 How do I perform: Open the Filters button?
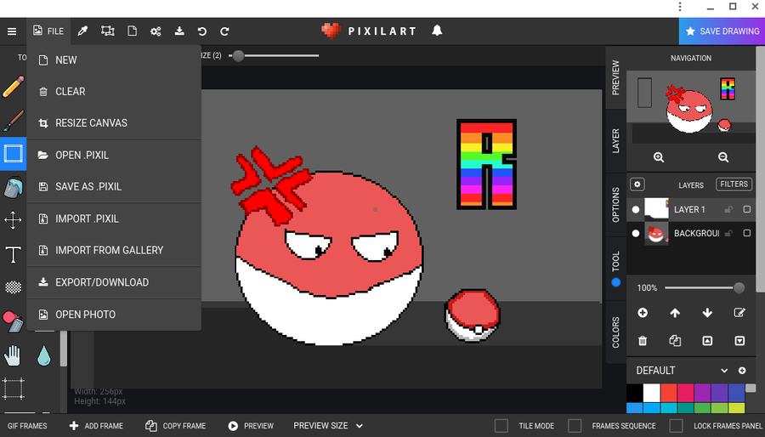click(x=734, y=184)
